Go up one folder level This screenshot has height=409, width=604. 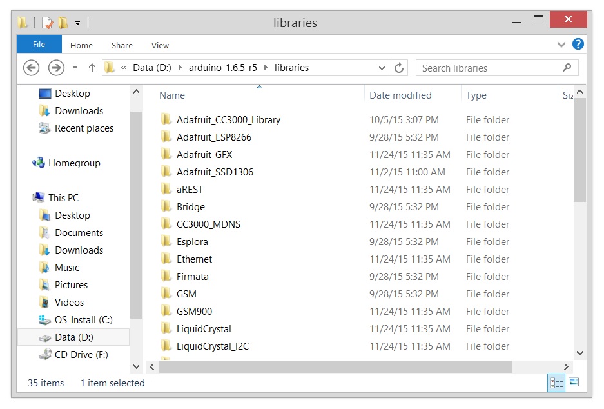tap(92, 68)
